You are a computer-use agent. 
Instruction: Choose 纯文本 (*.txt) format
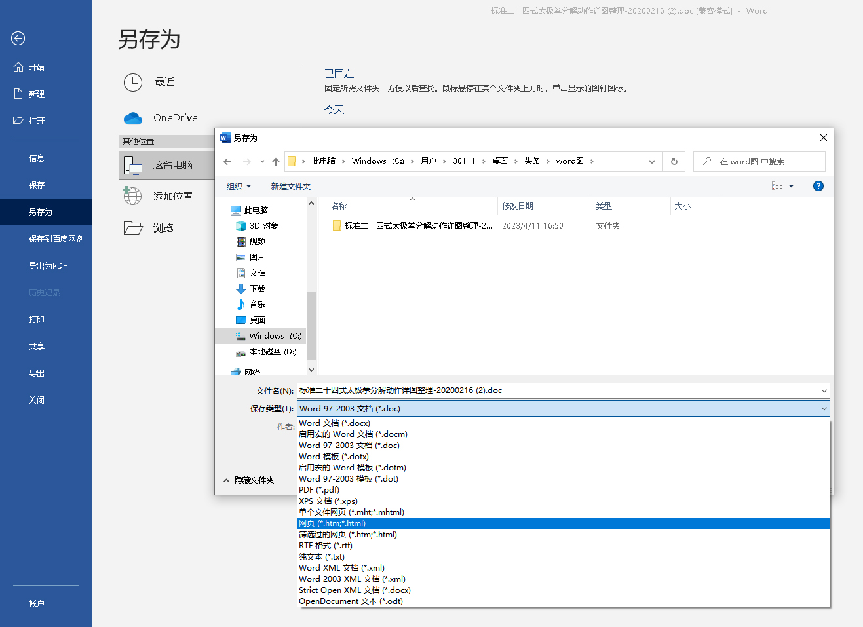(564, 557)
